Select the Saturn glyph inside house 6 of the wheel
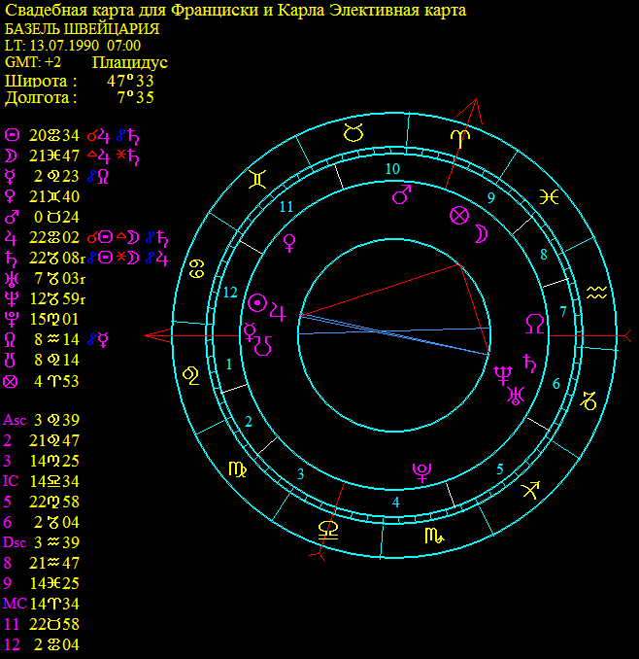This screenshot has width=639, height=659. (x=529, y=364)
